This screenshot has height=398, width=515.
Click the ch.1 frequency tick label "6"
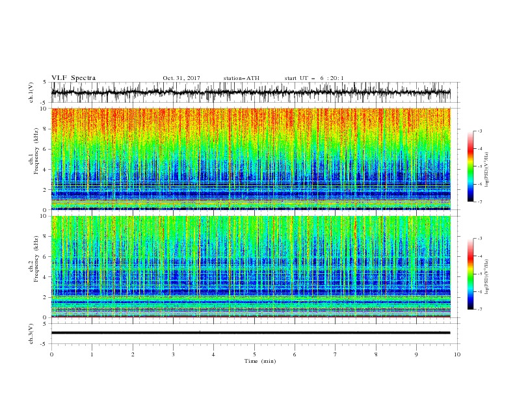coord(46,150)
